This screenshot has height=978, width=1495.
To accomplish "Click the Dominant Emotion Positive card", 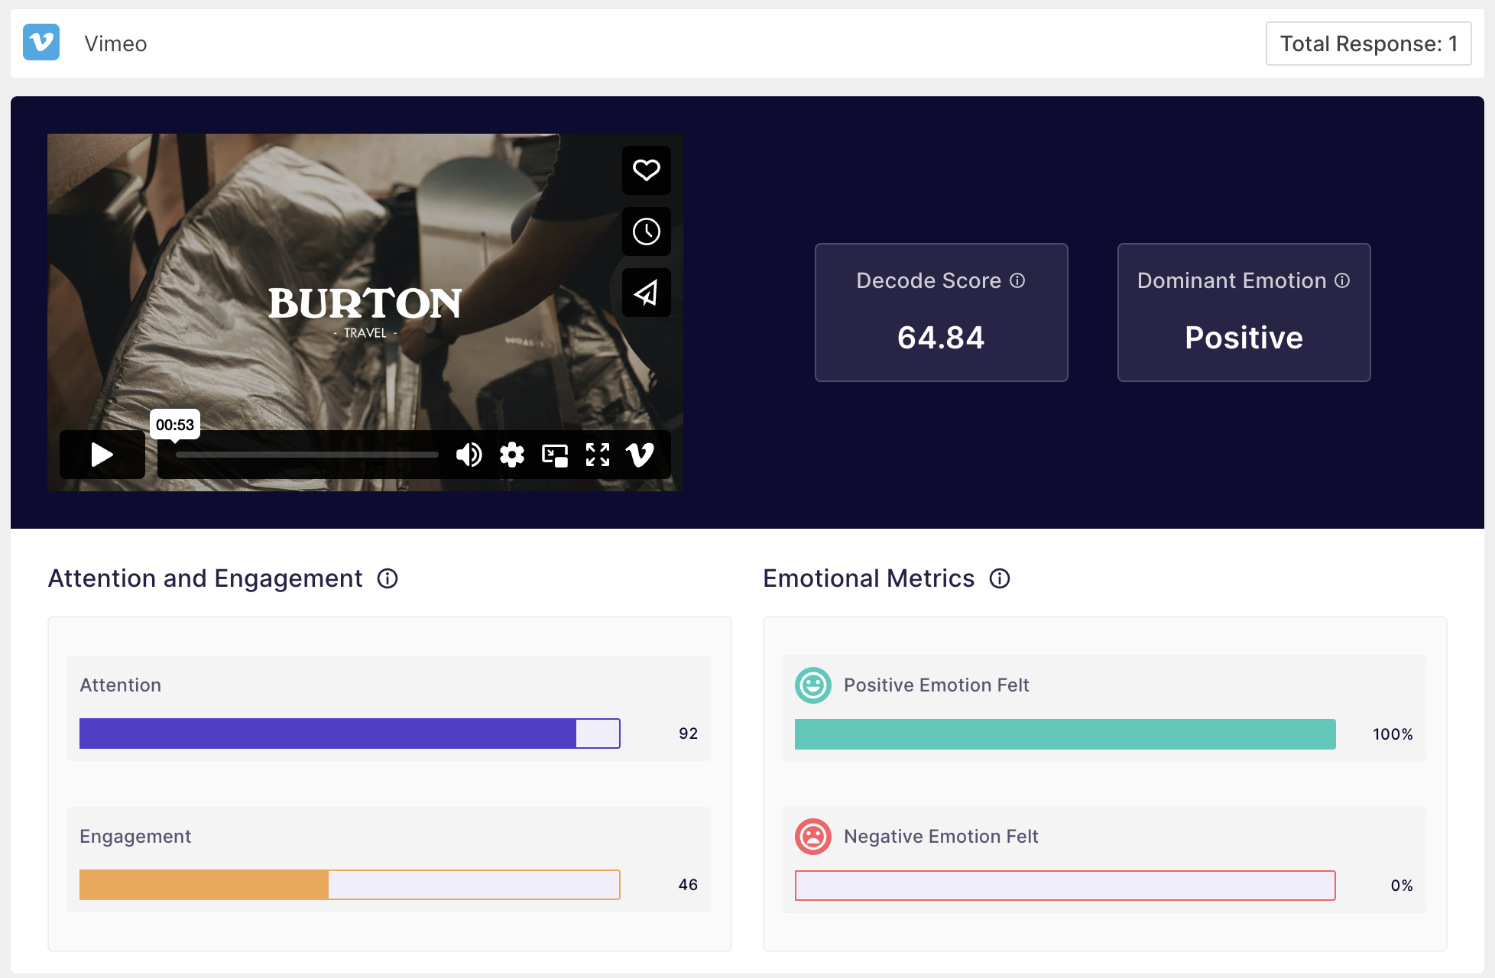I will [1244, 313].
